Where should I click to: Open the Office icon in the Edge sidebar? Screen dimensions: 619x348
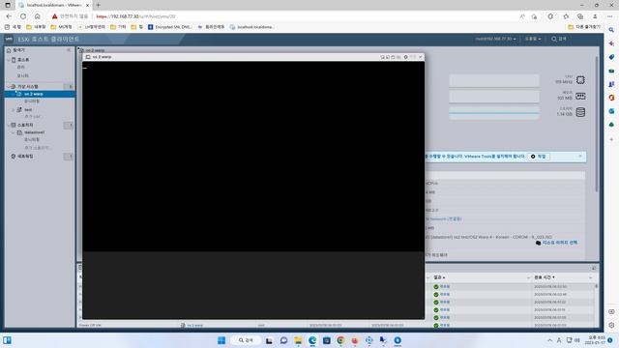pos(611,98)
